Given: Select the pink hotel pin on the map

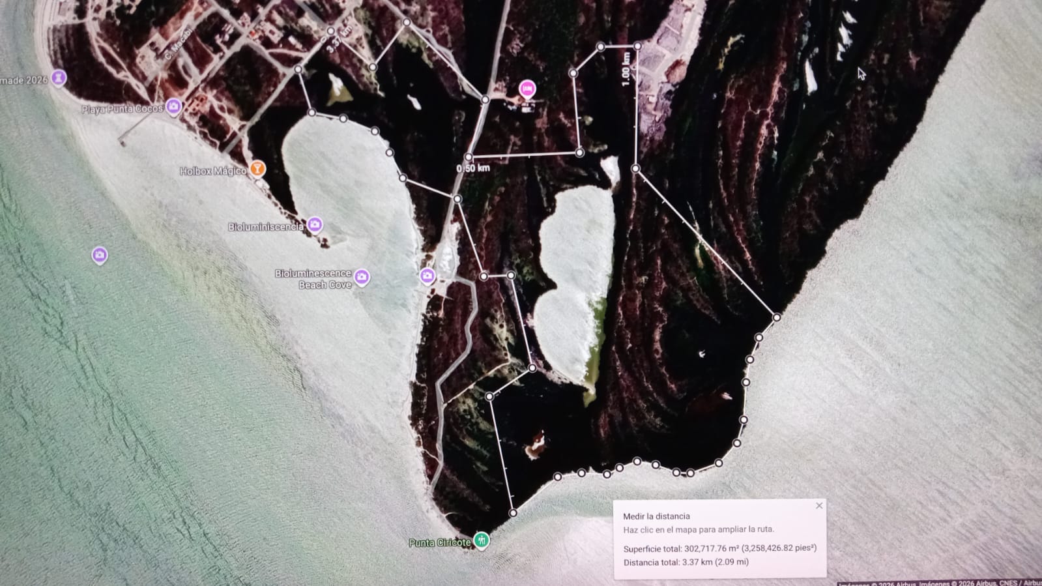Looking at the screenshot, I should pos(527,88).
